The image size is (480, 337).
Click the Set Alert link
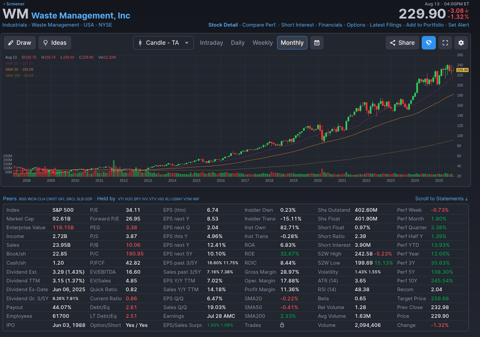(458, 25)
